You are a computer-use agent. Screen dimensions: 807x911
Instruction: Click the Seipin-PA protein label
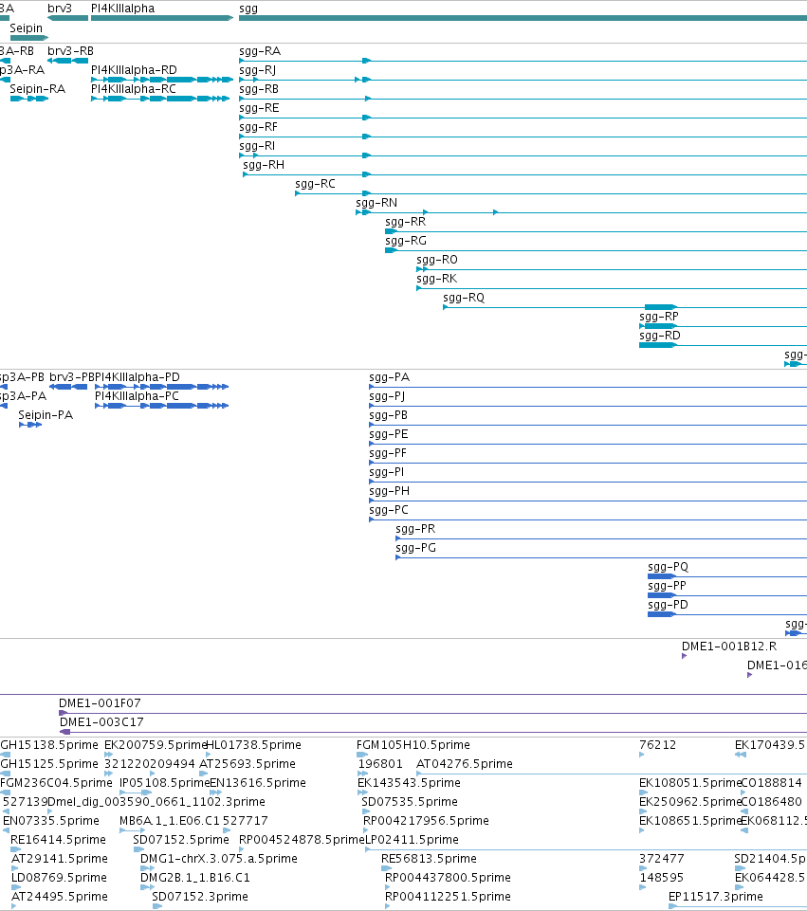point(46,415)
